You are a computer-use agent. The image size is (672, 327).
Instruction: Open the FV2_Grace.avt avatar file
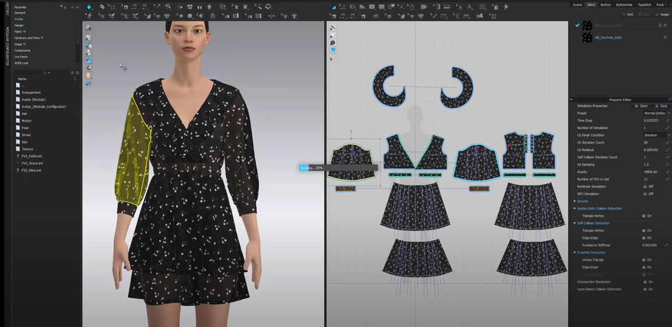coord(31,163)
